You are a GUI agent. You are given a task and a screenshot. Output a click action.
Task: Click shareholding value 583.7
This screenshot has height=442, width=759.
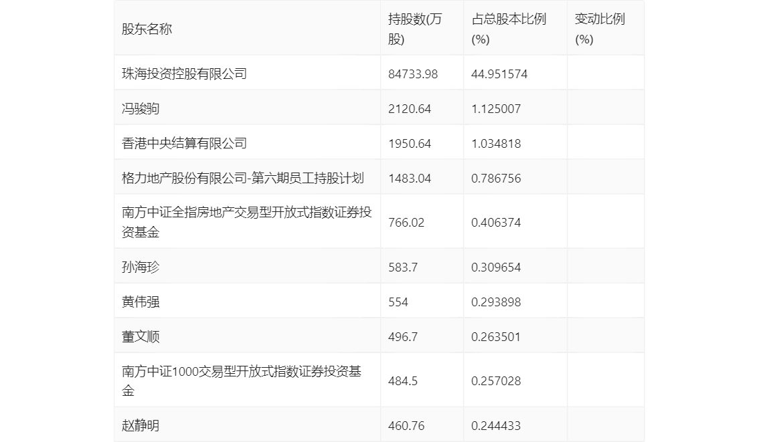(x=403, y=267)
